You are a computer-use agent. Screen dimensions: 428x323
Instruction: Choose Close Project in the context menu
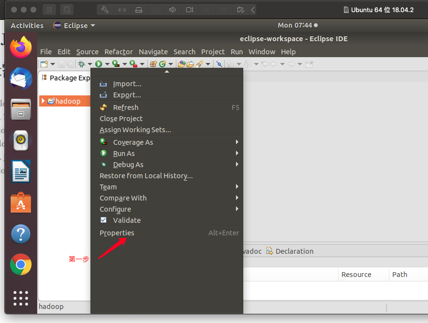click(x=167, y=119)
